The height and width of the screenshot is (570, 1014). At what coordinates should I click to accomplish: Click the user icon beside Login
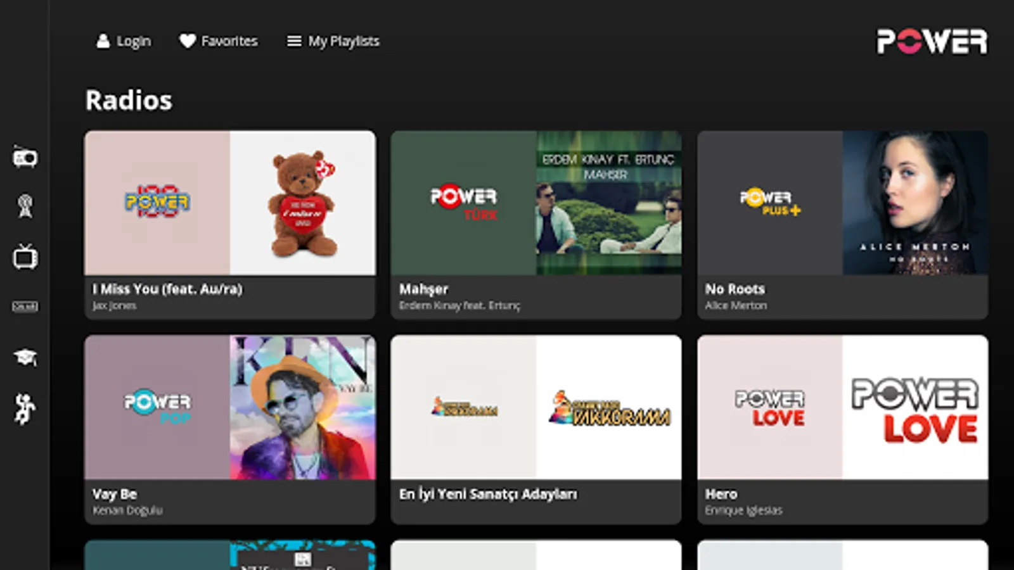tap(103, 41)
